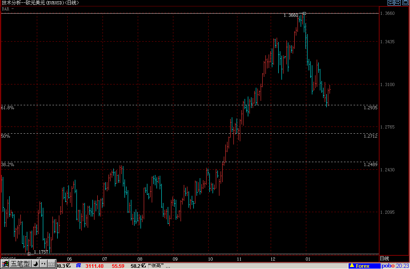Open the soft keyboard icon on IME bar
This screenshot has width=410, height=269.
52,264
